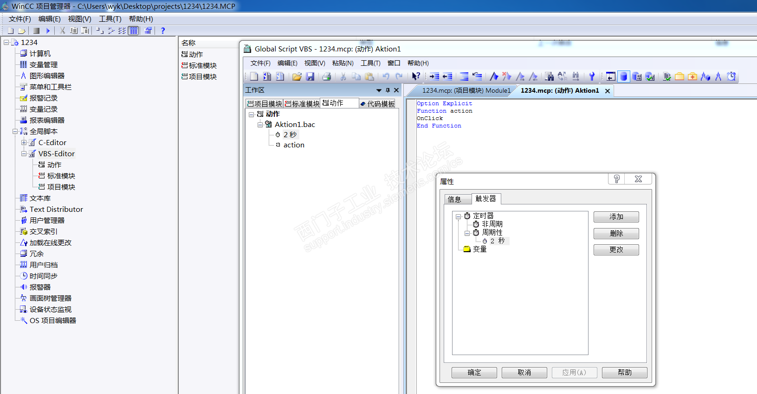Click the context help pointer icon
Screen dimensions: 757x394
[416, 76]
